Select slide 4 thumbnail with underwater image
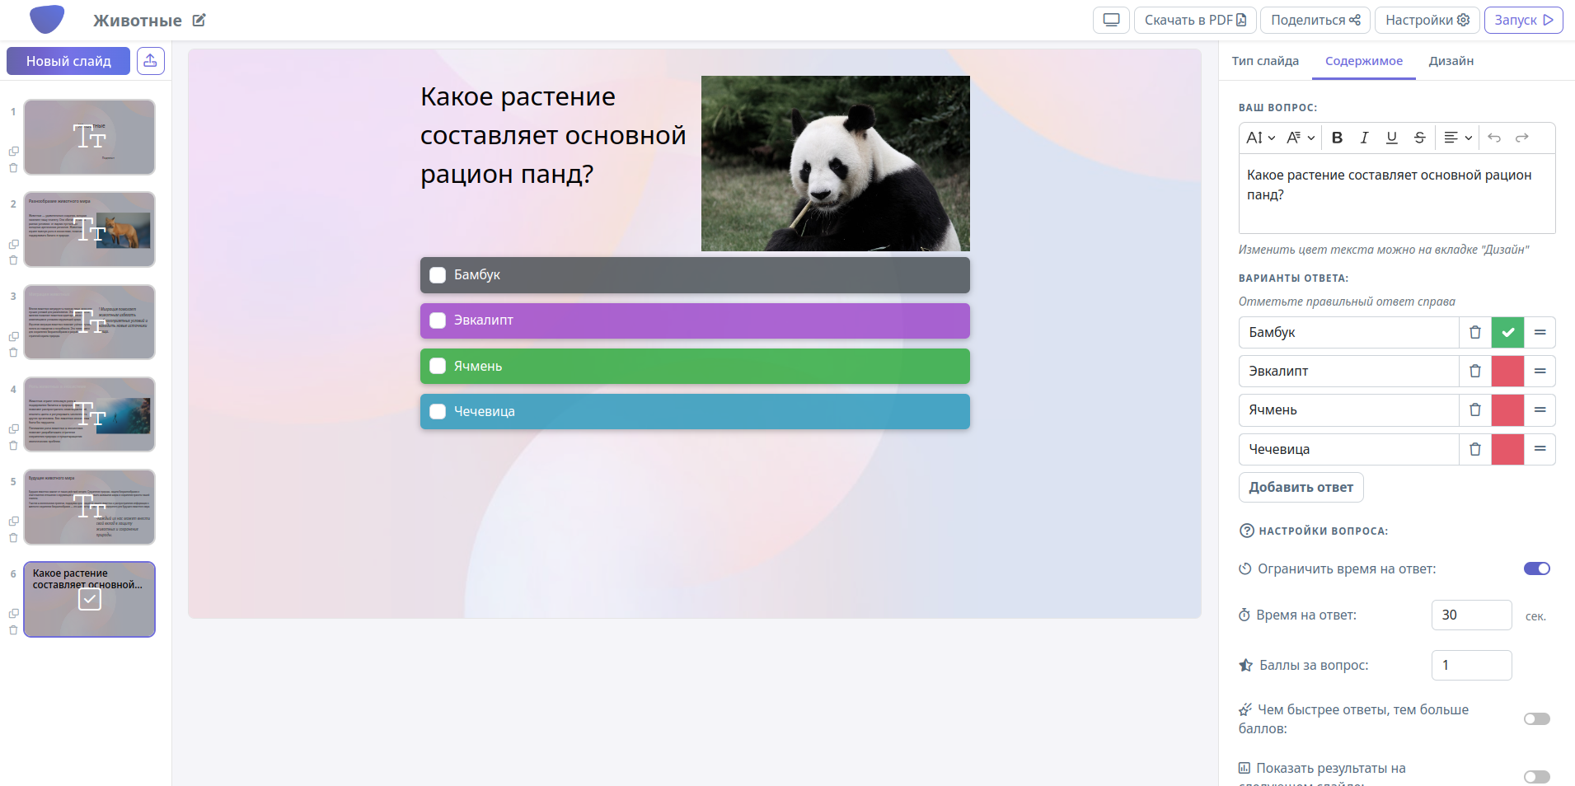 [x=89, y=414]
